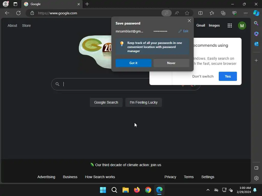The height and width of the screenshot is (196, 262).
Task: Click Got it button
Action: [133, 63]
